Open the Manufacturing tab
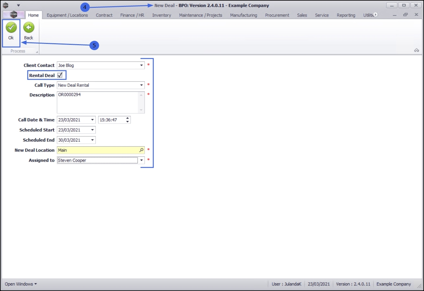 244,15
